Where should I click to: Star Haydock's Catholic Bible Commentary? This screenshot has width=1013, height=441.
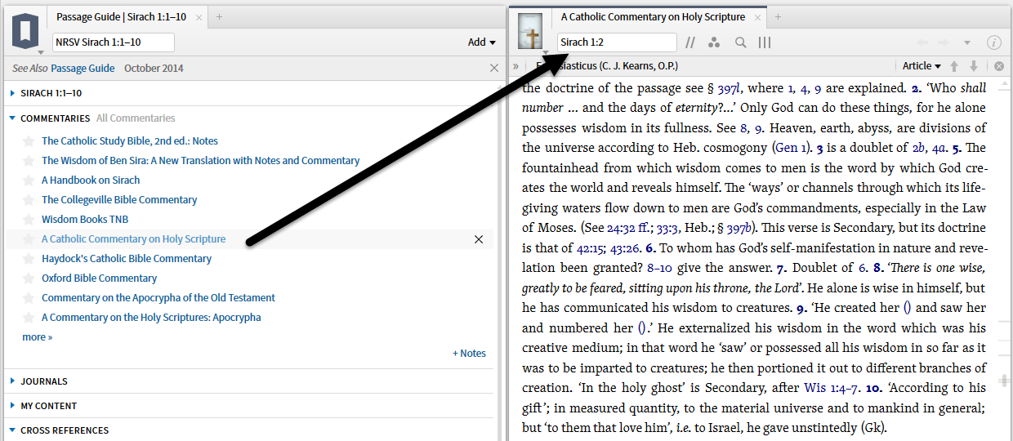click(29, 259)
